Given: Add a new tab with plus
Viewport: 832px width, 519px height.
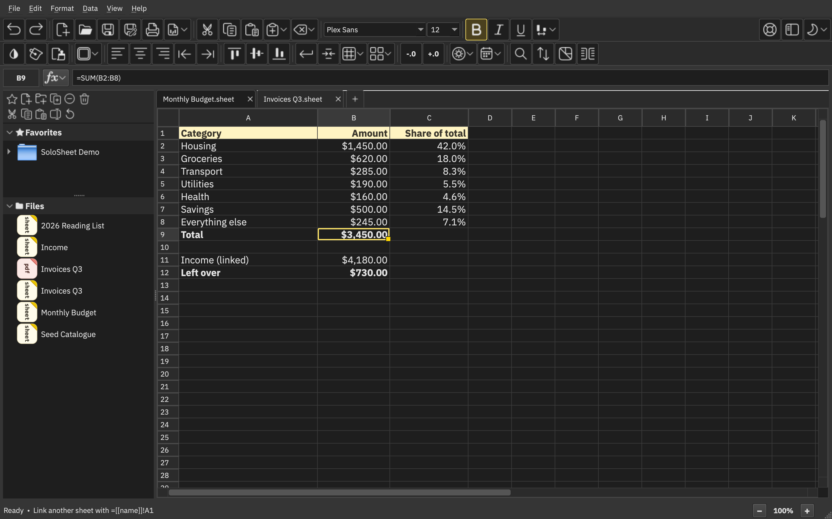Looking at the screenshot, I should (x=355, y=99).
